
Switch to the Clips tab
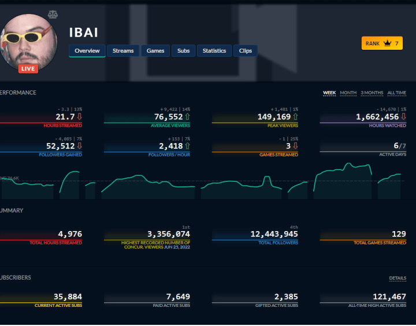[246, 50]
